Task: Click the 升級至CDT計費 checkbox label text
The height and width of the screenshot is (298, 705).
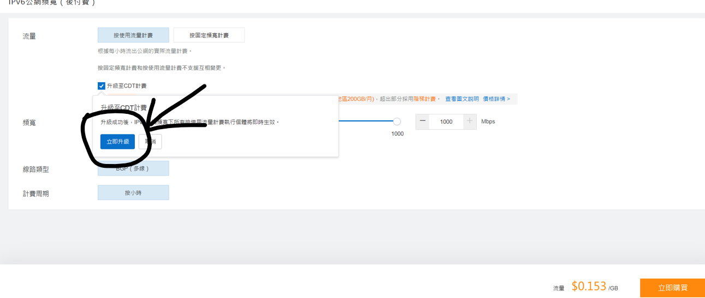Action: [127, 86]
